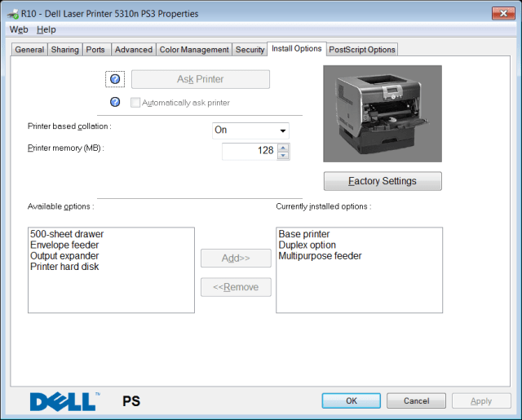The width and height of the screenshot is (522, 420).
Task: Click the Printer memory value field
Action: [250, 152]
